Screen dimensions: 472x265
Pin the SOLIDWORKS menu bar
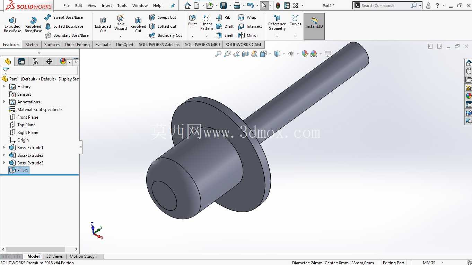point(173,6)
